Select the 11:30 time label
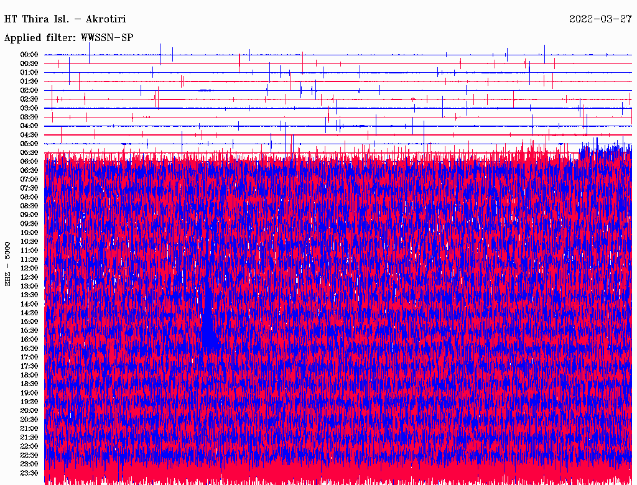637x485 pixels. click(x=29, y=259)
